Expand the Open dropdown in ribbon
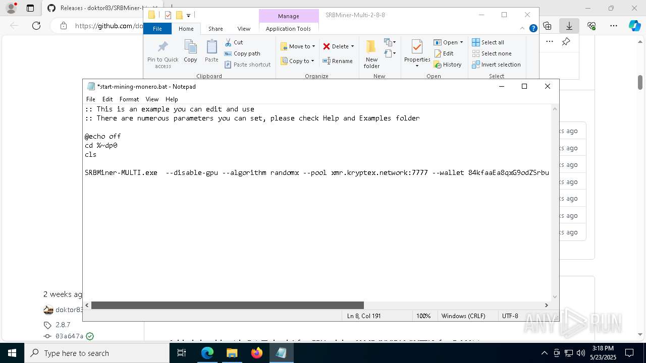646x363 pixels. pos(461,42)
